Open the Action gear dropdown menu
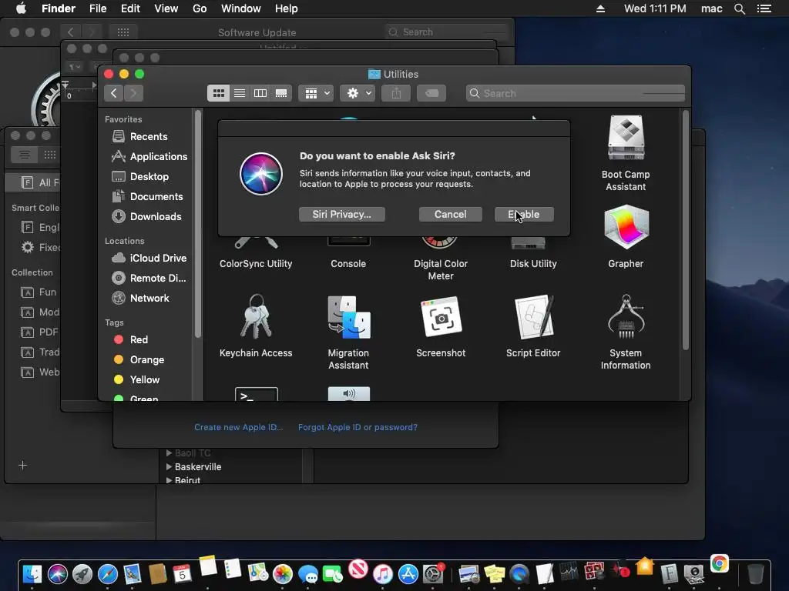789x591 pixels. (358, 93)
